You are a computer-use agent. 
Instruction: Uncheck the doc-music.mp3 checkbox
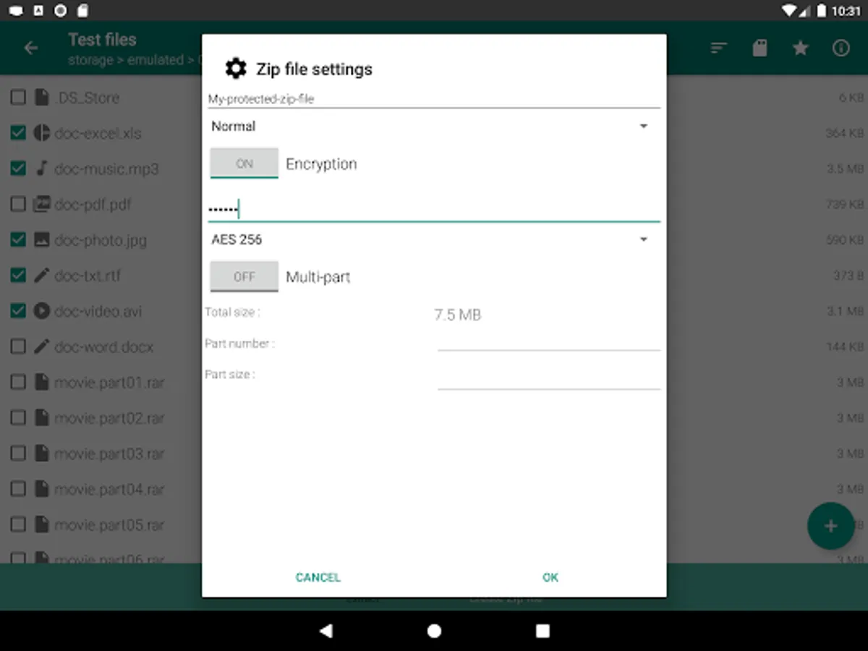(18, 169)
